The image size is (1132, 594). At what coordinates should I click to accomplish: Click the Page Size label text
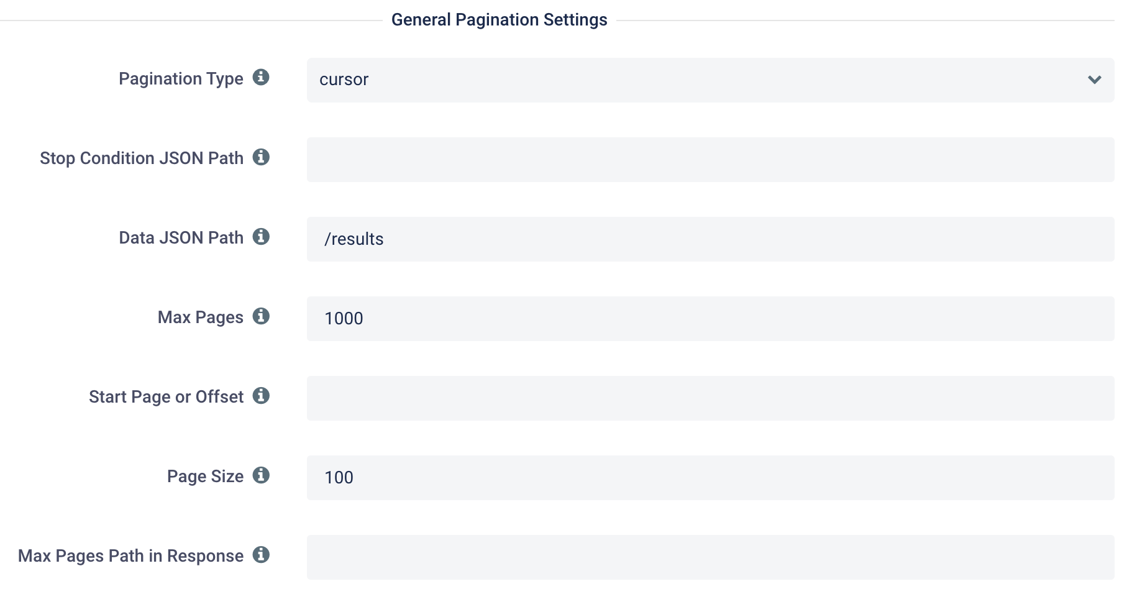point(205,477)
